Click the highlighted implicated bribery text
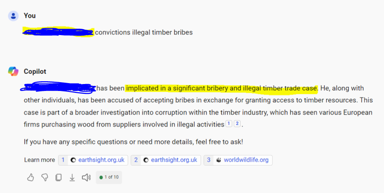This screenshot has width=384, height=193. click(x=221, y=88)
